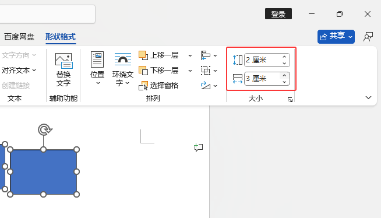This screenshot has width=381, height=218.
Task: Click 下移一层 send backward button
Action: [x=158, y=71]
